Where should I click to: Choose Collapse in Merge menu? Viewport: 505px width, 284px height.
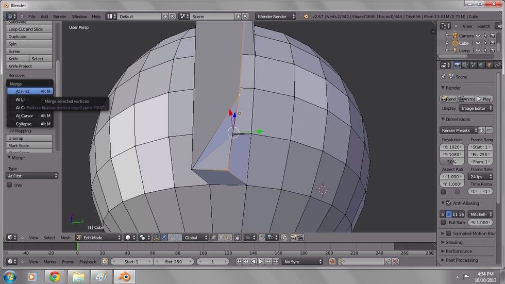[30, 124]
